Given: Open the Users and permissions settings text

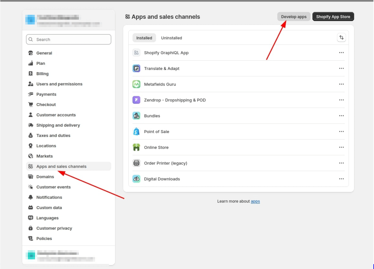Looking at the screenshot, I should (59, 84).
